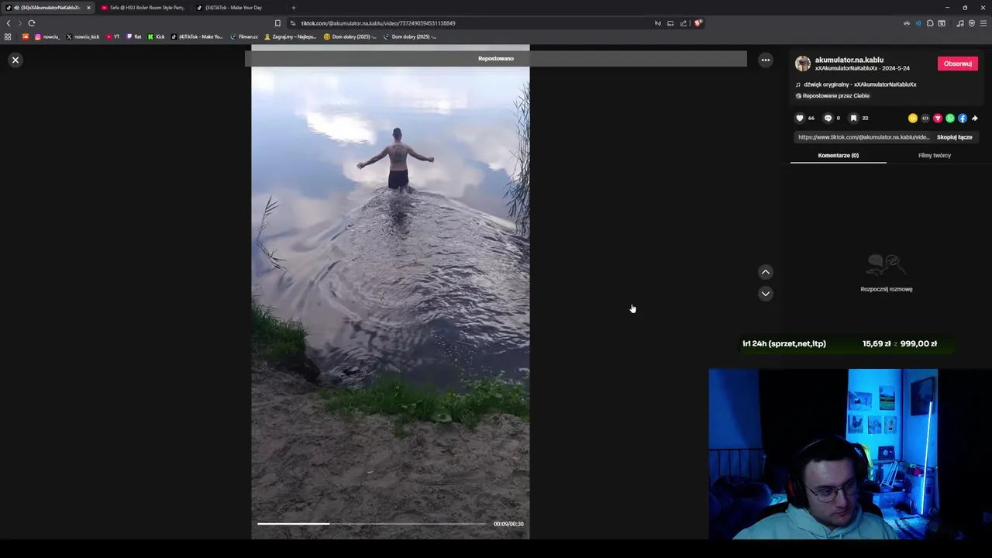This screenshot has height=558, width=992.
Task: Close the TikTok video viewer with X
Action: 15,60
